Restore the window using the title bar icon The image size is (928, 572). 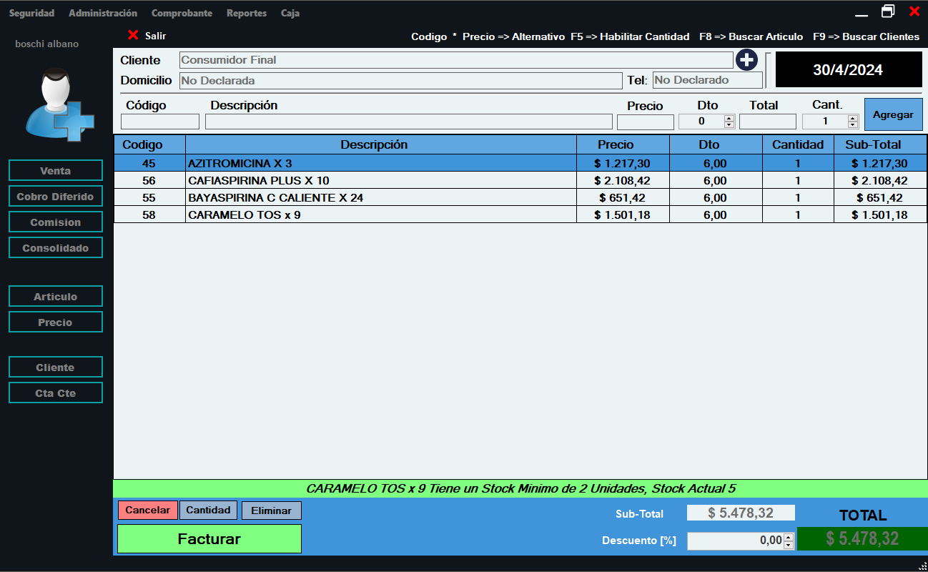point(888,11)
